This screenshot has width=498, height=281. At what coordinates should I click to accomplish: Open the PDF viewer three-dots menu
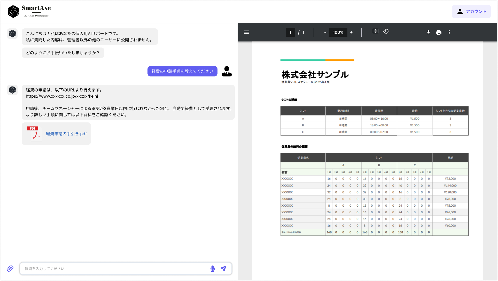[449, 32]
